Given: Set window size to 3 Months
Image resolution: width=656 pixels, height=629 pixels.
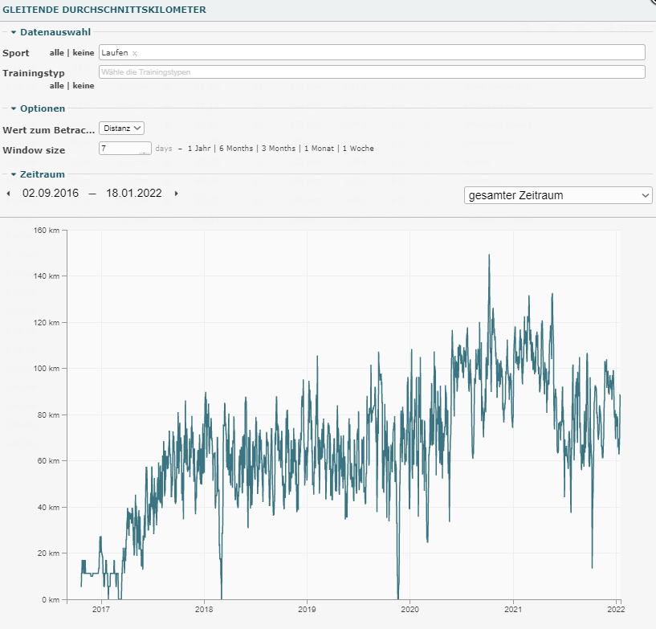Looking at the screenshot, I should (277, 149).
